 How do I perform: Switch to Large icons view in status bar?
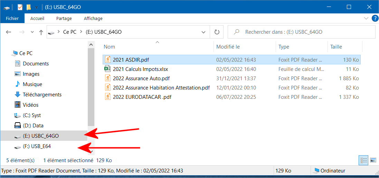(373, 160)
